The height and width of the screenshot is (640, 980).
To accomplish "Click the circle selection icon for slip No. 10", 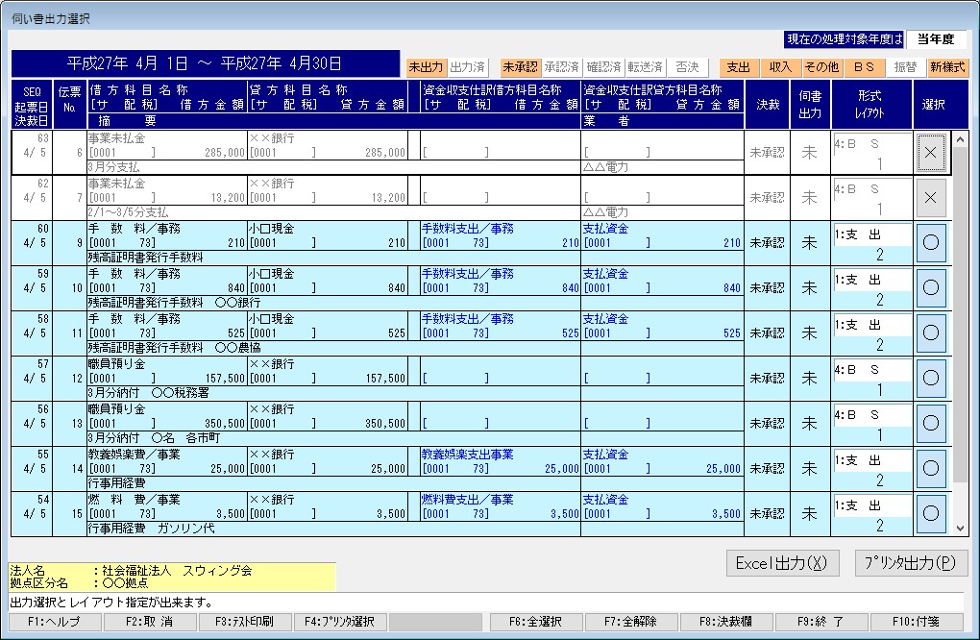I will (x=930, y=287).
